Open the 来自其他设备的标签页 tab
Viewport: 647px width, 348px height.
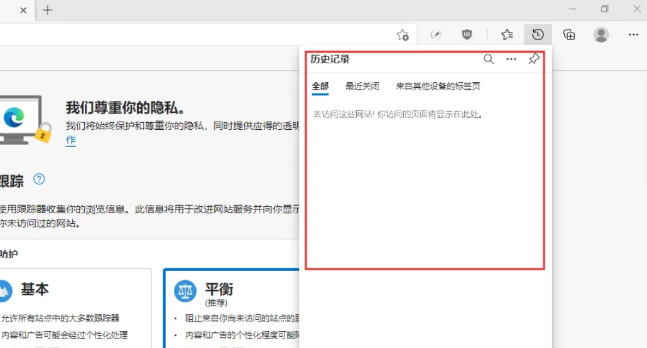pos(438,87)
